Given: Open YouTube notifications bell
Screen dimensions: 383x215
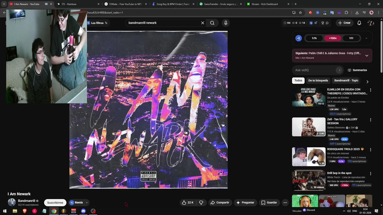Looking at the screenshot, I should 359,23.
